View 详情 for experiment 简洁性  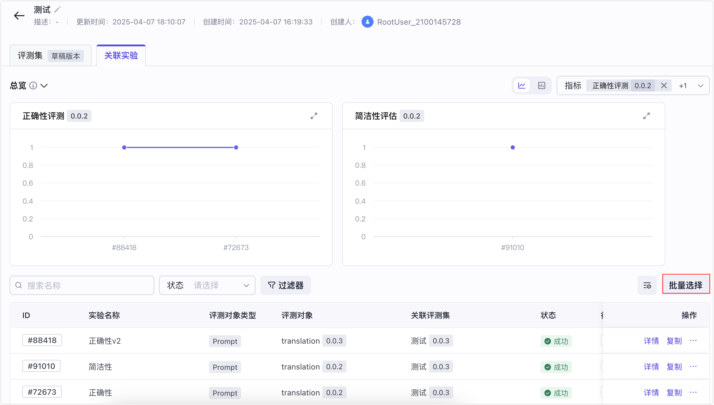651,367
